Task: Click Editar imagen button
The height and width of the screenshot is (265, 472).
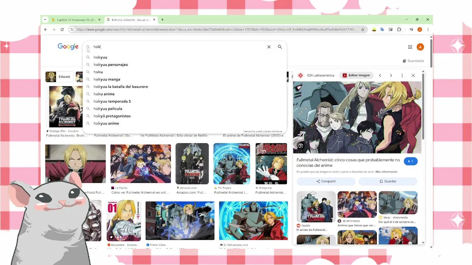Action: 356,75
